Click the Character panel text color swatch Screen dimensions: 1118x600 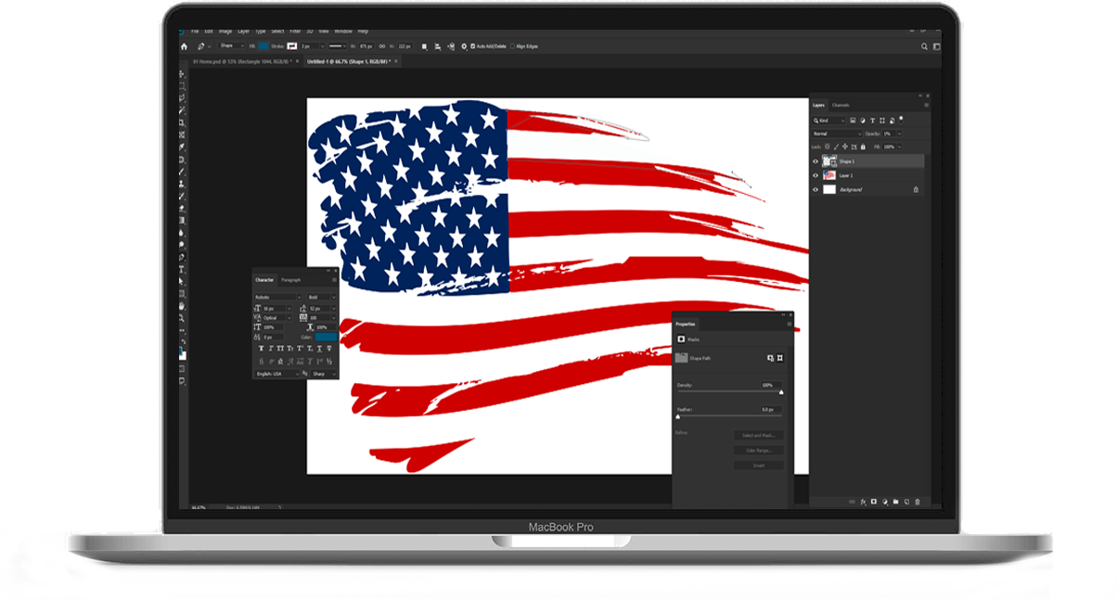click(x=326, y=337)
